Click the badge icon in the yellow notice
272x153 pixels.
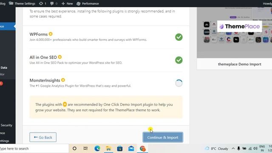(x=65, y=104)
